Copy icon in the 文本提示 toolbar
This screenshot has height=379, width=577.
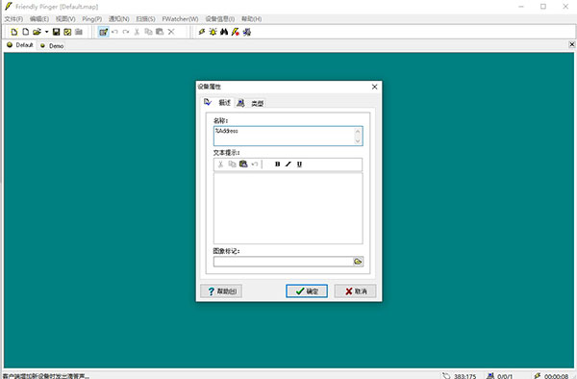coord(232,164)
